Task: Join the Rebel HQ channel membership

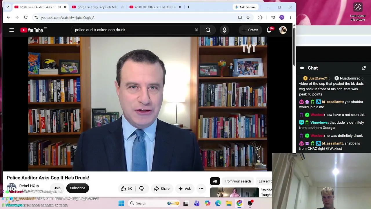Action: [57, 188]
